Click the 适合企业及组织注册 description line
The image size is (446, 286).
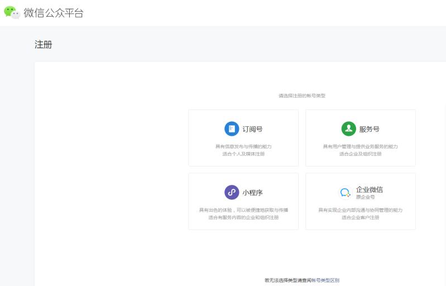(360, 154)
